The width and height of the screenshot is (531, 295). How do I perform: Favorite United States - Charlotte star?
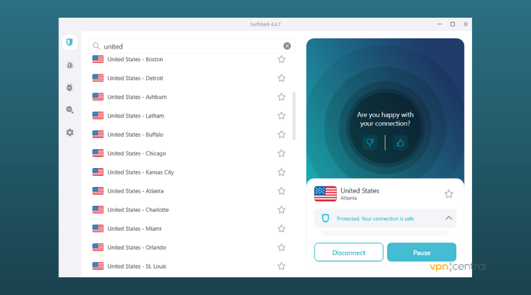click(281, 209)
